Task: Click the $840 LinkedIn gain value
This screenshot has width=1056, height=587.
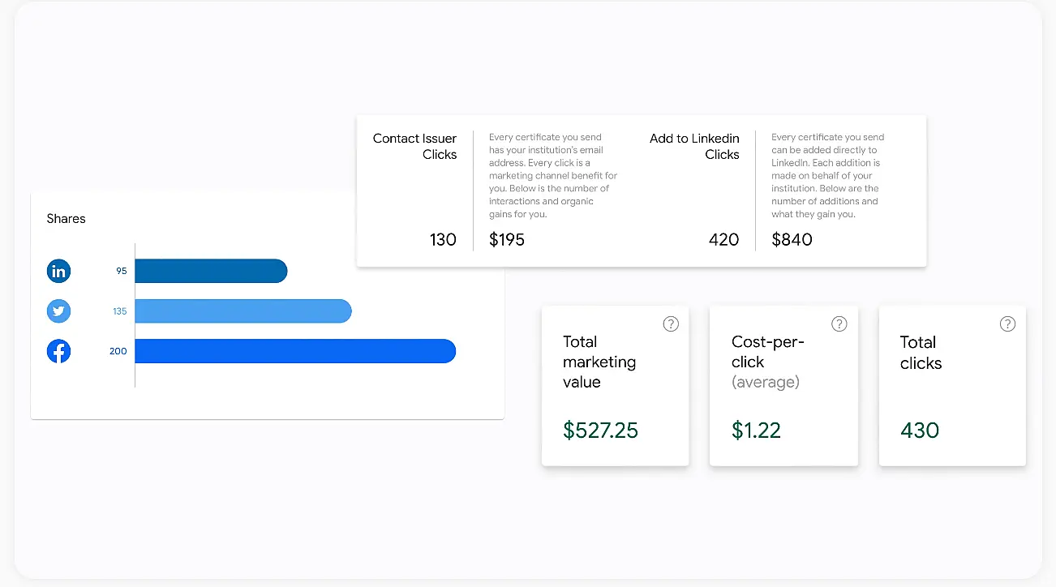Action: [x=792, y=239]
